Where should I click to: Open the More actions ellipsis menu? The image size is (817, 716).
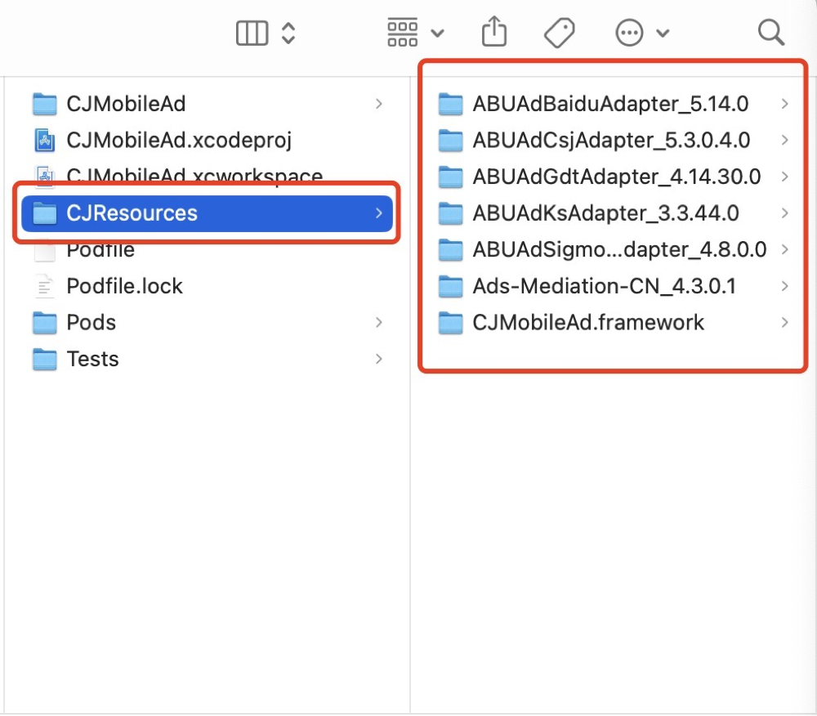[x=641, y=33]
